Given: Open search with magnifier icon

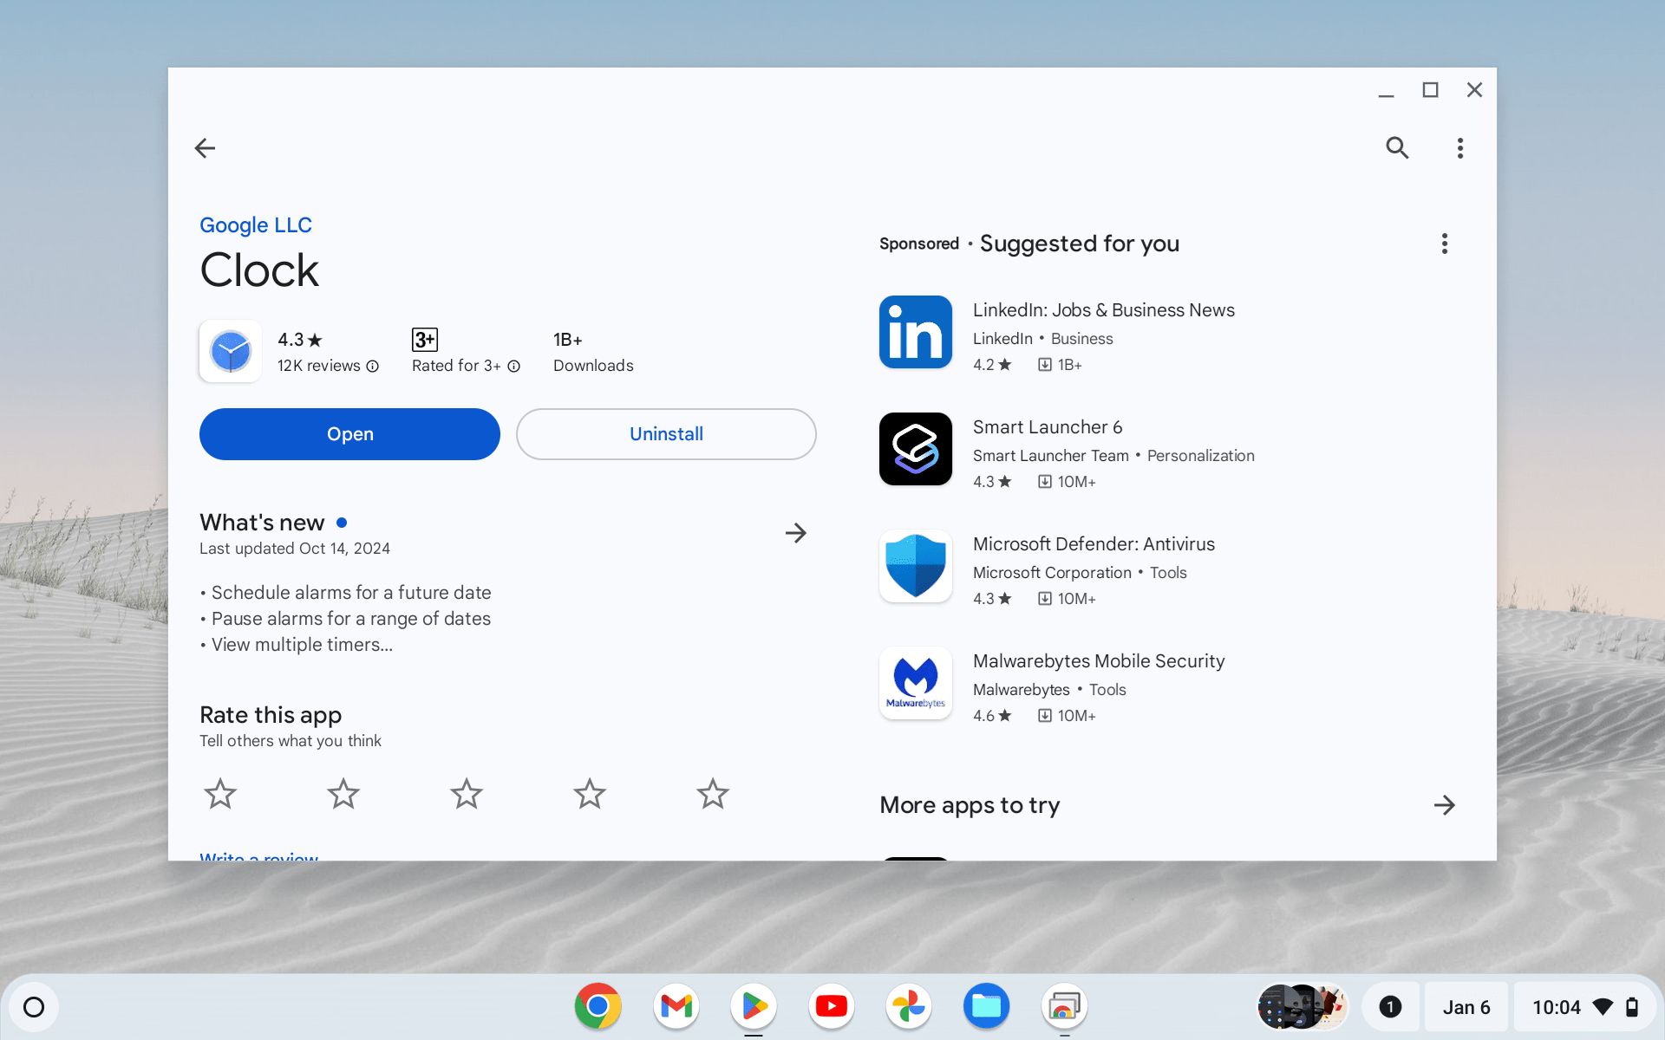Looking at the screenshot, I should (1397, 148).
